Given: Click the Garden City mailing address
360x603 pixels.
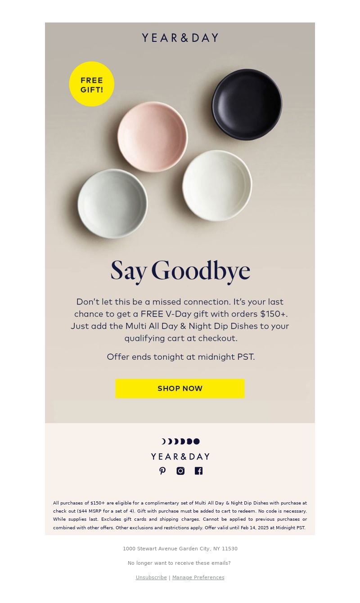Looking at the screenshot, I should [180, 549].
